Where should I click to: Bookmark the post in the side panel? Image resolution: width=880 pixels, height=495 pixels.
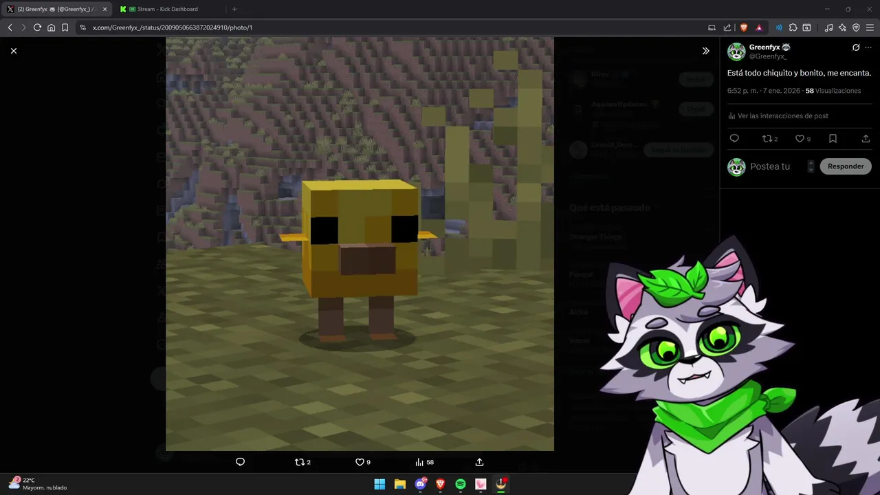(833, 138)
